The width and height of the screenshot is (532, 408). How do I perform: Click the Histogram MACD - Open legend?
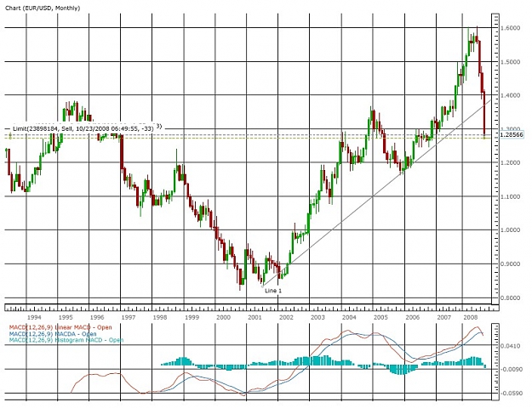click(x=66, y=340)
